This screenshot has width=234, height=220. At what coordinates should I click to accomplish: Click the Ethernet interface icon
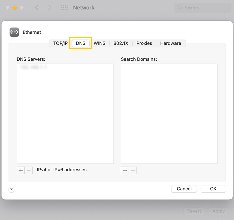coord(14,32)
